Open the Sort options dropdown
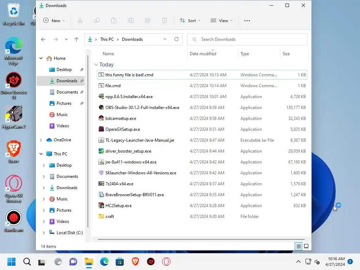 coord(190,21)
